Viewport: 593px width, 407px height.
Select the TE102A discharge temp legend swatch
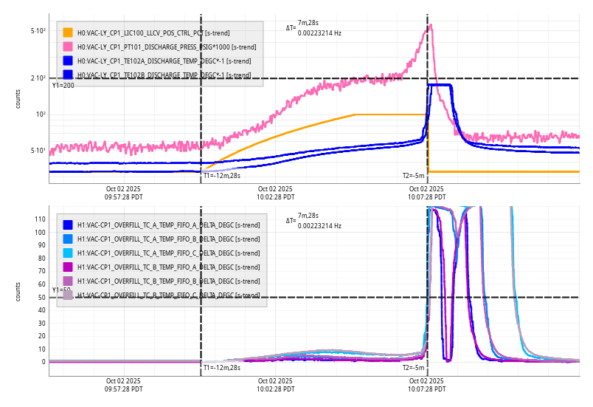[x=68, y=61]
